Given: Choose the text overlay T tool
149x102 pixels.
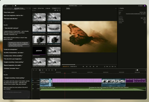Looking at the screenshot, I should coord(56,70).
